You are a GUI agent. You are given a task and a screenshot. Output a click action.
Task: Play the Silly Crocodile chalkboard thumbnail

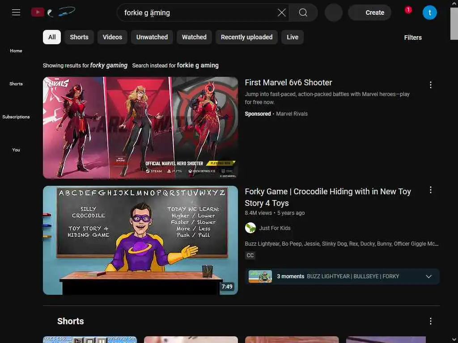pos(140,240)
